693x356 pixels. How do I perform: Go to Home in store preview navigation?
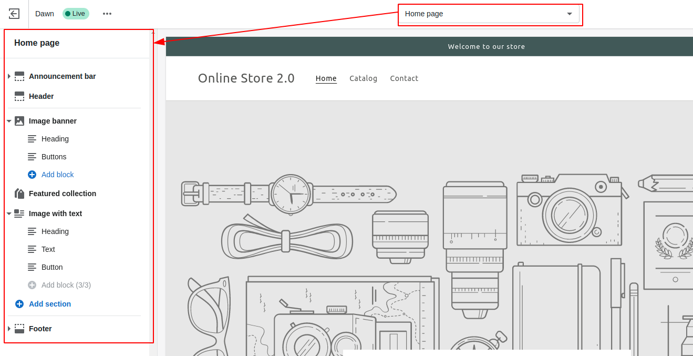[x=326, y=78]
